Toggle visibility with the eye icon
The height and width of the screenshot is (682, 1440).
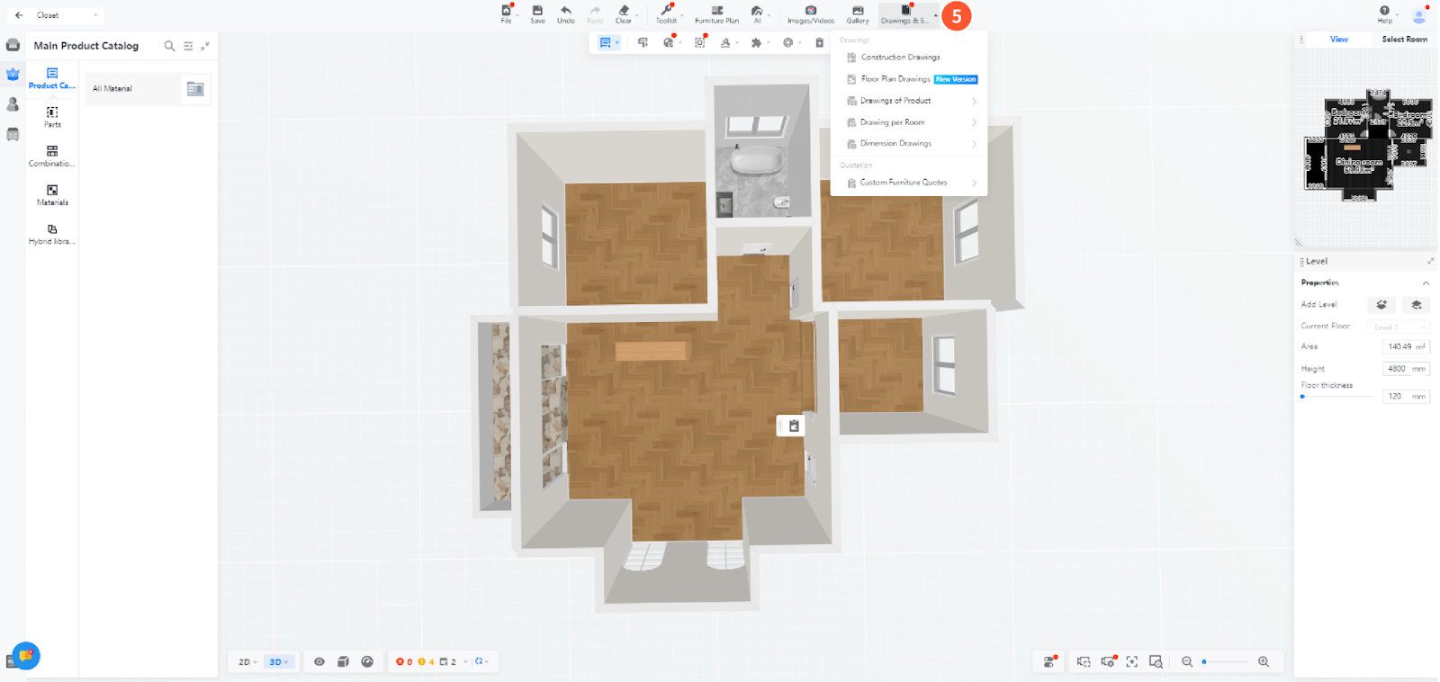(319, 661)
